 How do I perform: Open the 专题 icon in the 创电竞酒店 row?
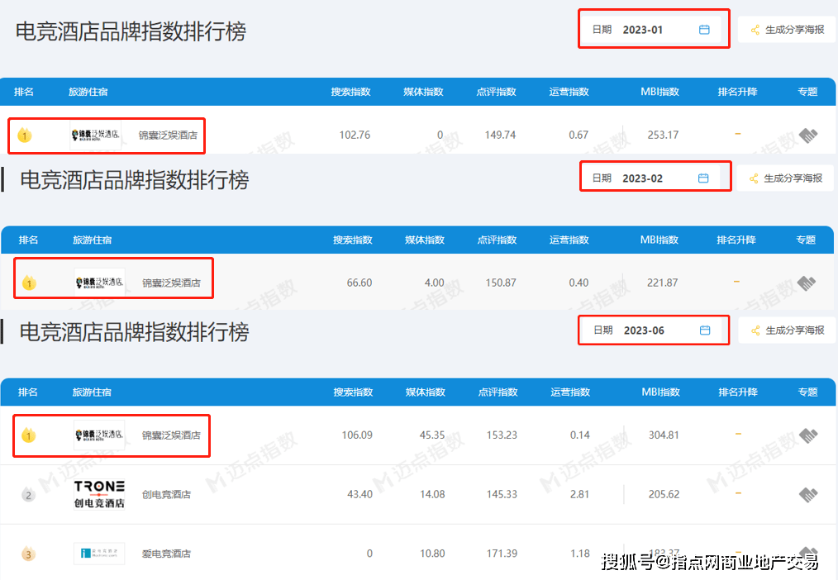(x=807, y=494)
